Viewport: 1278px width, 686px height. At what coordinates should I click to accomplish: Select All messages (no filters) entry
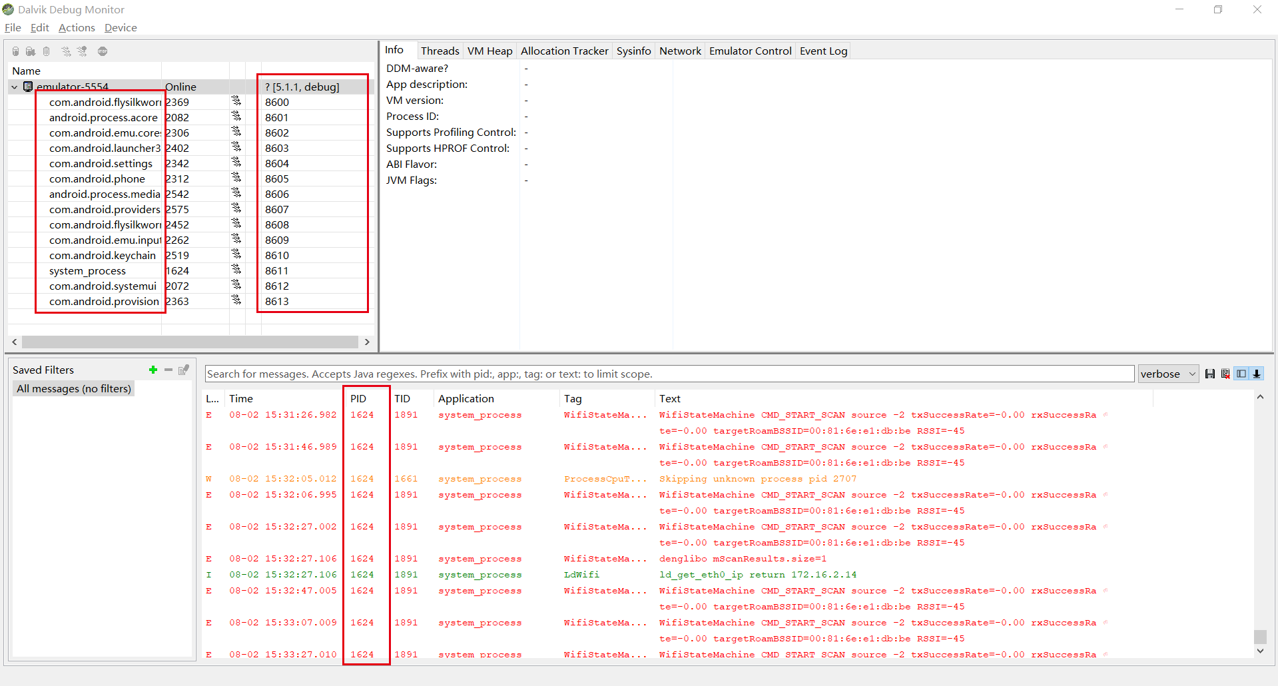(x=74, y=388)
